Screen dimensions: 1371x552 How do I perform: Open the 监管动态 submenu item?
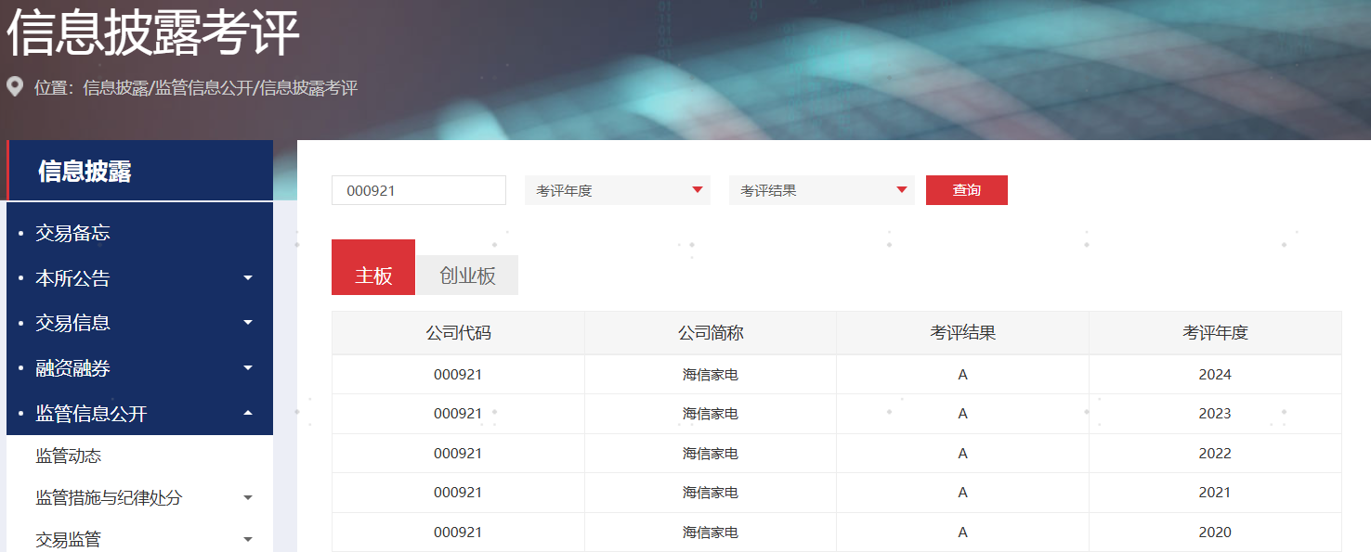(x=68, y=456)
